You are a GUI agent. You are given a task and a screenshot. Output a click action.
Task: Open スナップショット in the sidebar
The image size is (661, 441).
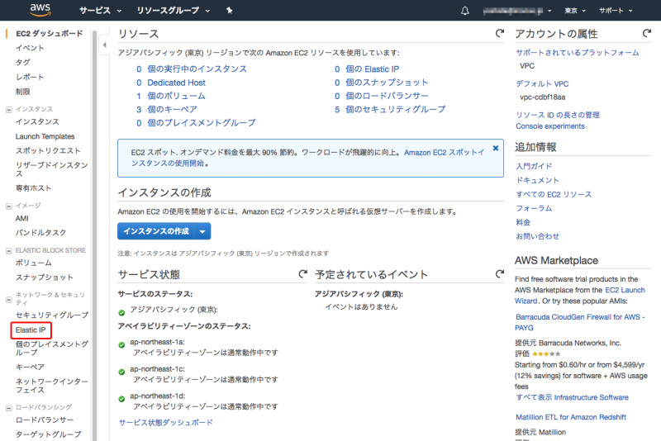pyautogui.click(x=45, y=277)
